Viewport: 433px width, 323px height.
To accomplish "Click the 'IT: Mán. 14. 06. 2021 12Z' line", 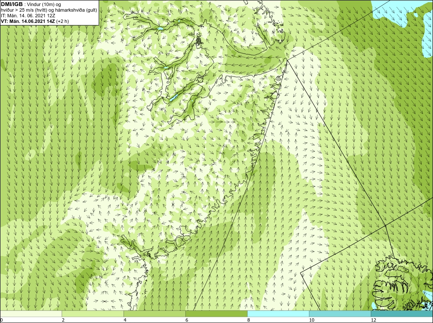I will tap(28, 16).
